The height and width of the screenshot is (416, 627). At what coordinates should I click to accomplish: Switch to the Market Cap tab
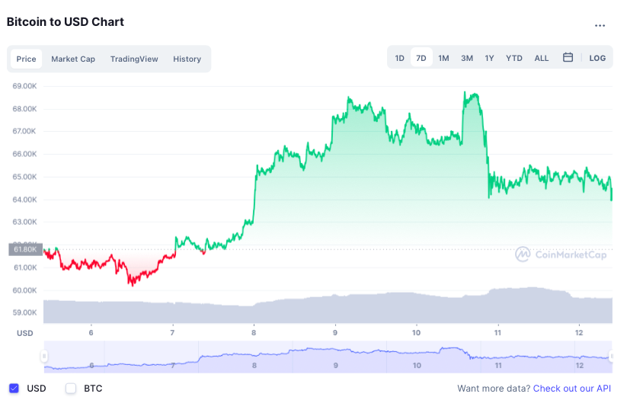(x=73, y=59)
